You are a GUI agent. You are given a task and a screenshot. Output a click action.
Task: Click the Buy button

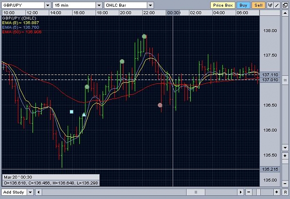[x=243, y=5]
